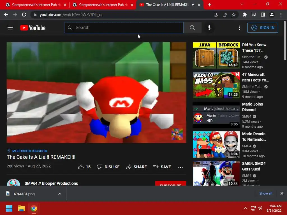Image resolution: width=287 pixels, height=215 pixels.
Task: Open the 'Made To Miss' thumbnail
Action: click(x=216, y=85)
